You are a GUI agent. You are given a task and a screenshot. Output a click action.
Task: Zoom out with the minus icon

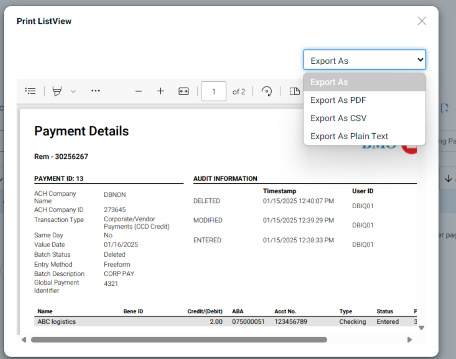tap(138, 91)
